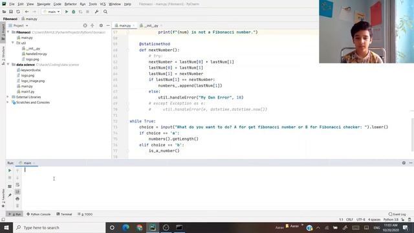Click the Restore Layout icon in Run panel
This screenshot has width=414, height=233.
point(10,186)
